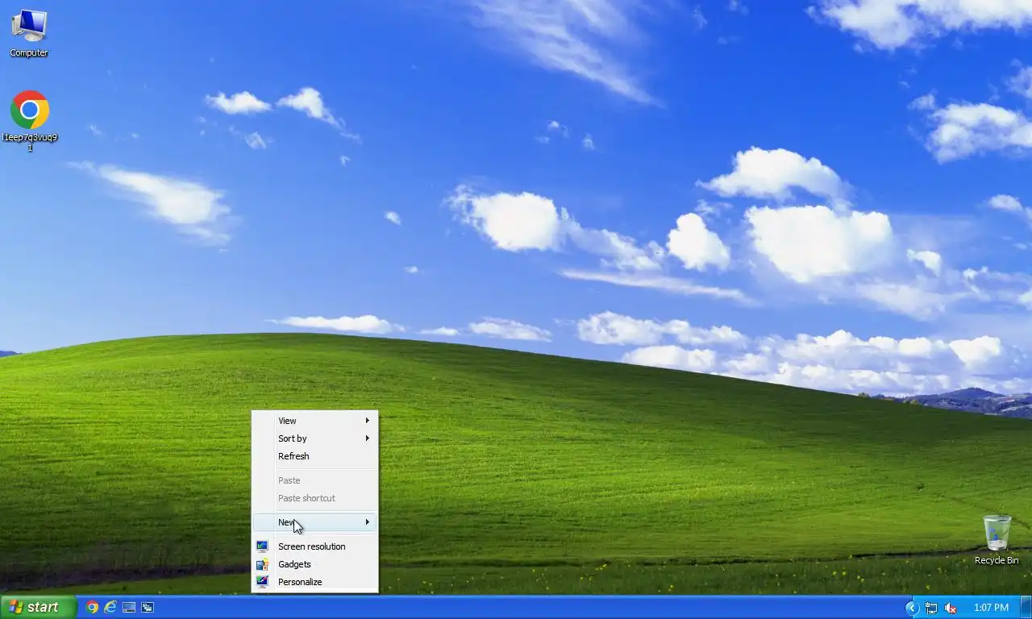Select the Recycle Bin desktop icon
Viewport: 1032px width, 619px height.
click(x=997, y=540)
